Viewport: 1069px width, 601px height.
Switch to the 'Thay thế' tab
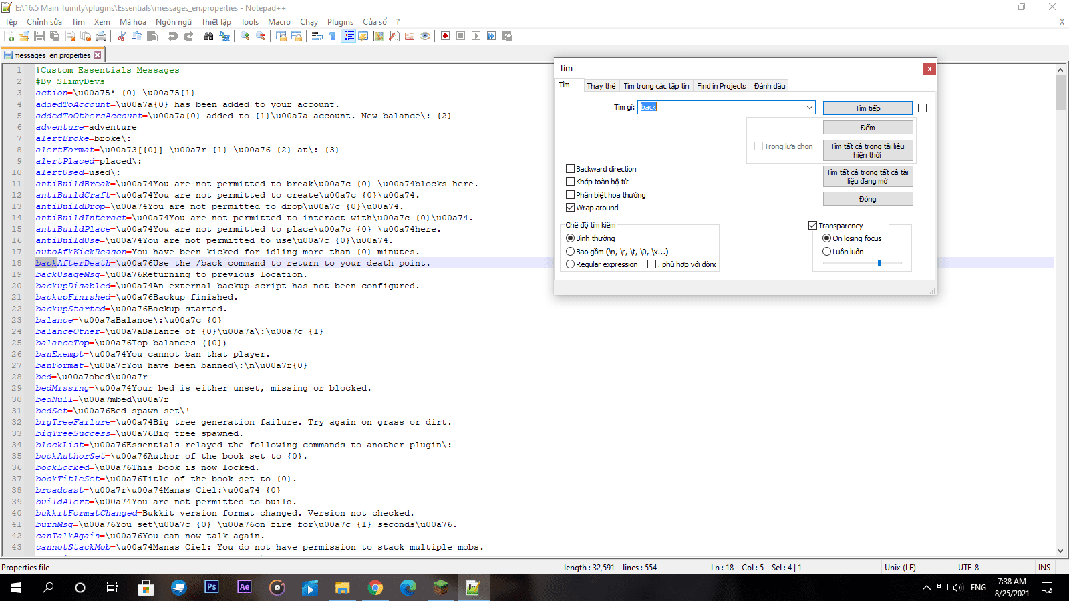pyautogui.click(x=601, y=86)
